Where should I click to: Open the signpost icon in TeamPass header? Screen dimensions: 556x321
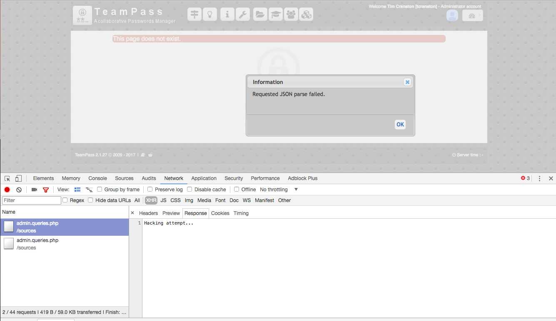coord(194,14)
